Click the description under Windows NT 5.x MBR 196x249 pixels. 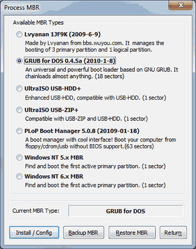pos(95,166)
